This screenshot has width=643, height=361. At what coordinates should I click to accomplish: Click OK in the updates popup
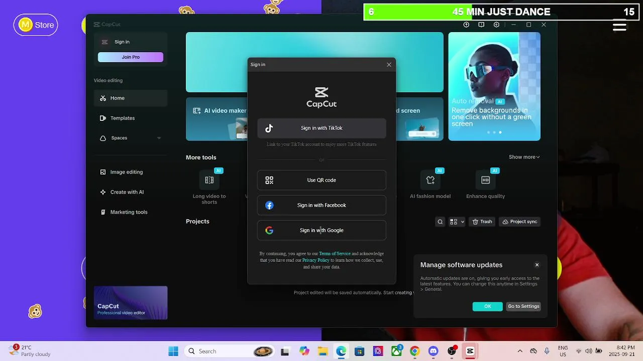pyautogui.click(x=487, y=306)
